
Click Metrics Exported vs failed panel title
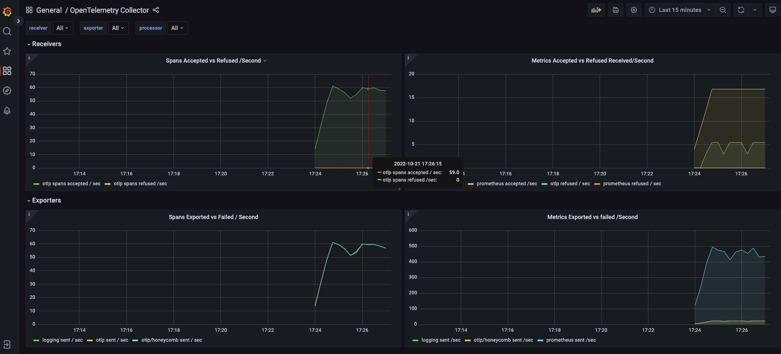592,217
